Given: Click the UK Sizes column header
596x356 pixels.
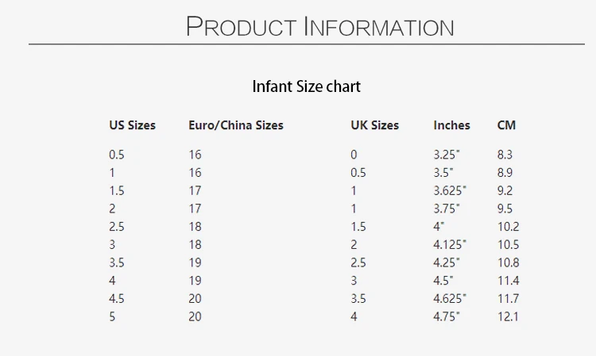Looking at the screenshot, I should coord(374,125).
